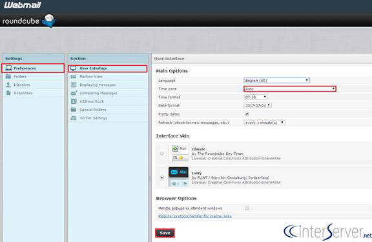Image resolution: width=372 pixels, height=242 pixels.
Task: Click the Refresh check for new messages label
Action: click(x=193, y=123)
